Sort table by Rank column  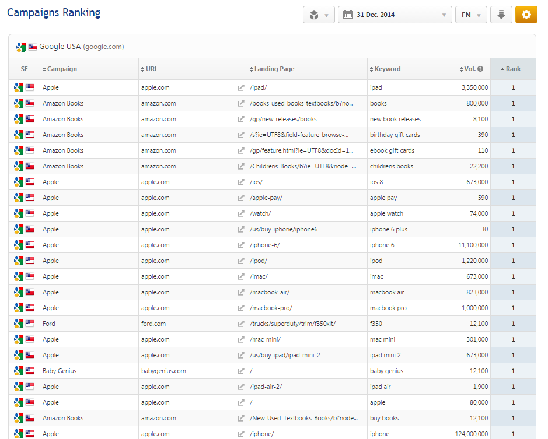tap(512, 69)
